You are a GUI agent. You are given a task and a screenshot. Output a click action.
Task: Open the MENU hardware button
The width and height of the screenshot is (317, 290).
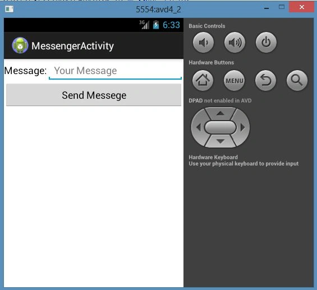click(234, 80)
